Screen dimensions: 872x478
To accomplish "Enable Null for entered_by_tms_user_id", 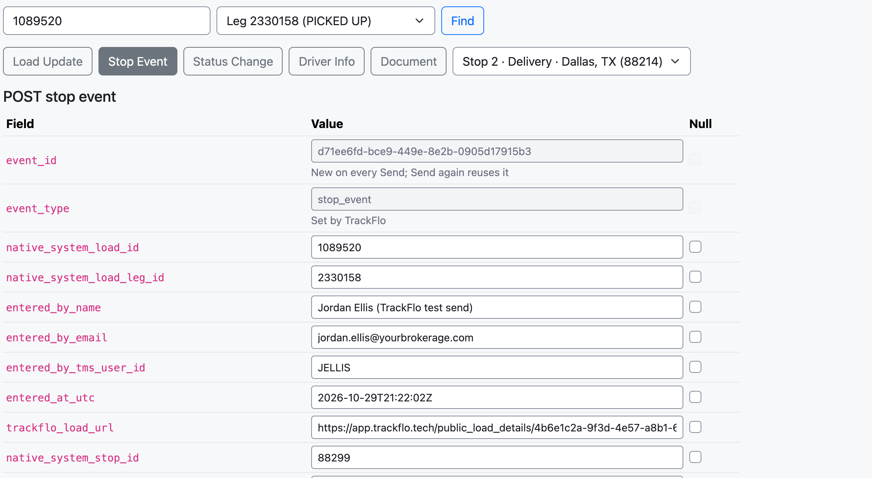I will 695,367.
